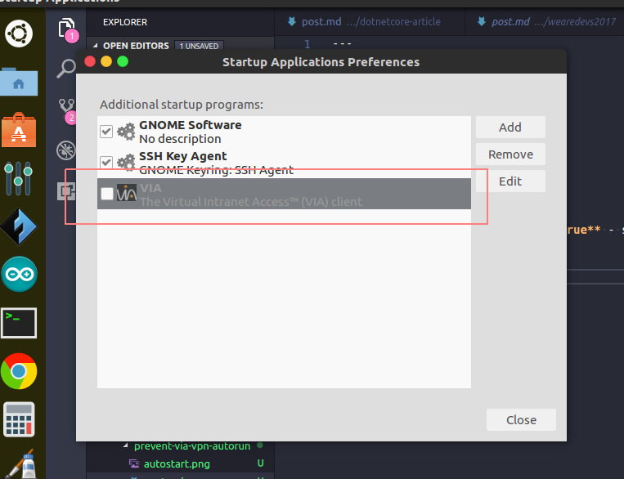
Task: Open Terminal from the launcher
Action: coord(19,323)
